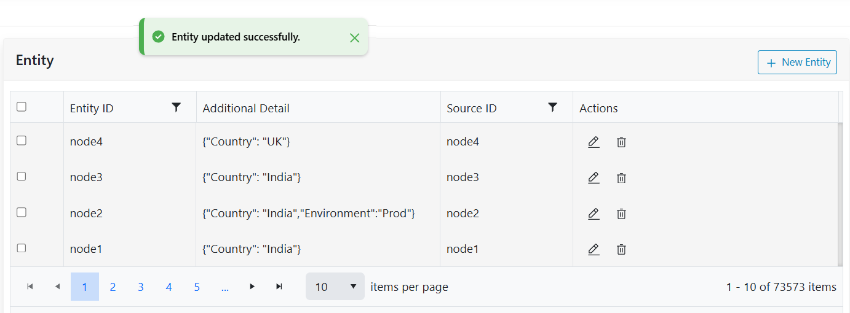The image size is (850, 313).
Task: Go to page 3
Action: click(x=141, y=287)
